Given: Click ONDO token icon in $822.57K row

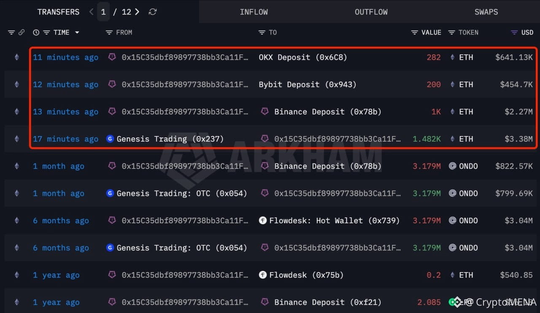Looking at the screenshot, I should coord(452,166).
